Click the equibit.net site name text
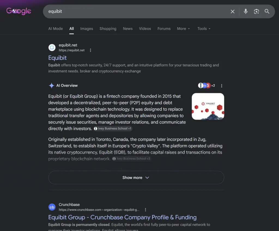This screenshot has height=231, width=279. (68, 45)
